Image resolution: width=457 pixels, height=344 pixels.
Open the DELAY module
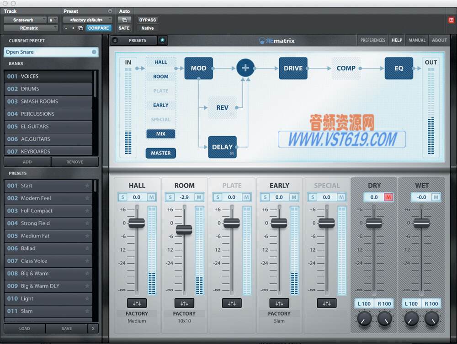(x=222, y=147)
